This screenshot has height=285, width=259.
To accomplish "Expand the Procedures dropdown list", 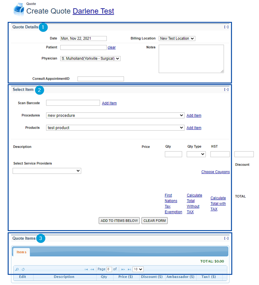I will point(115,115).
